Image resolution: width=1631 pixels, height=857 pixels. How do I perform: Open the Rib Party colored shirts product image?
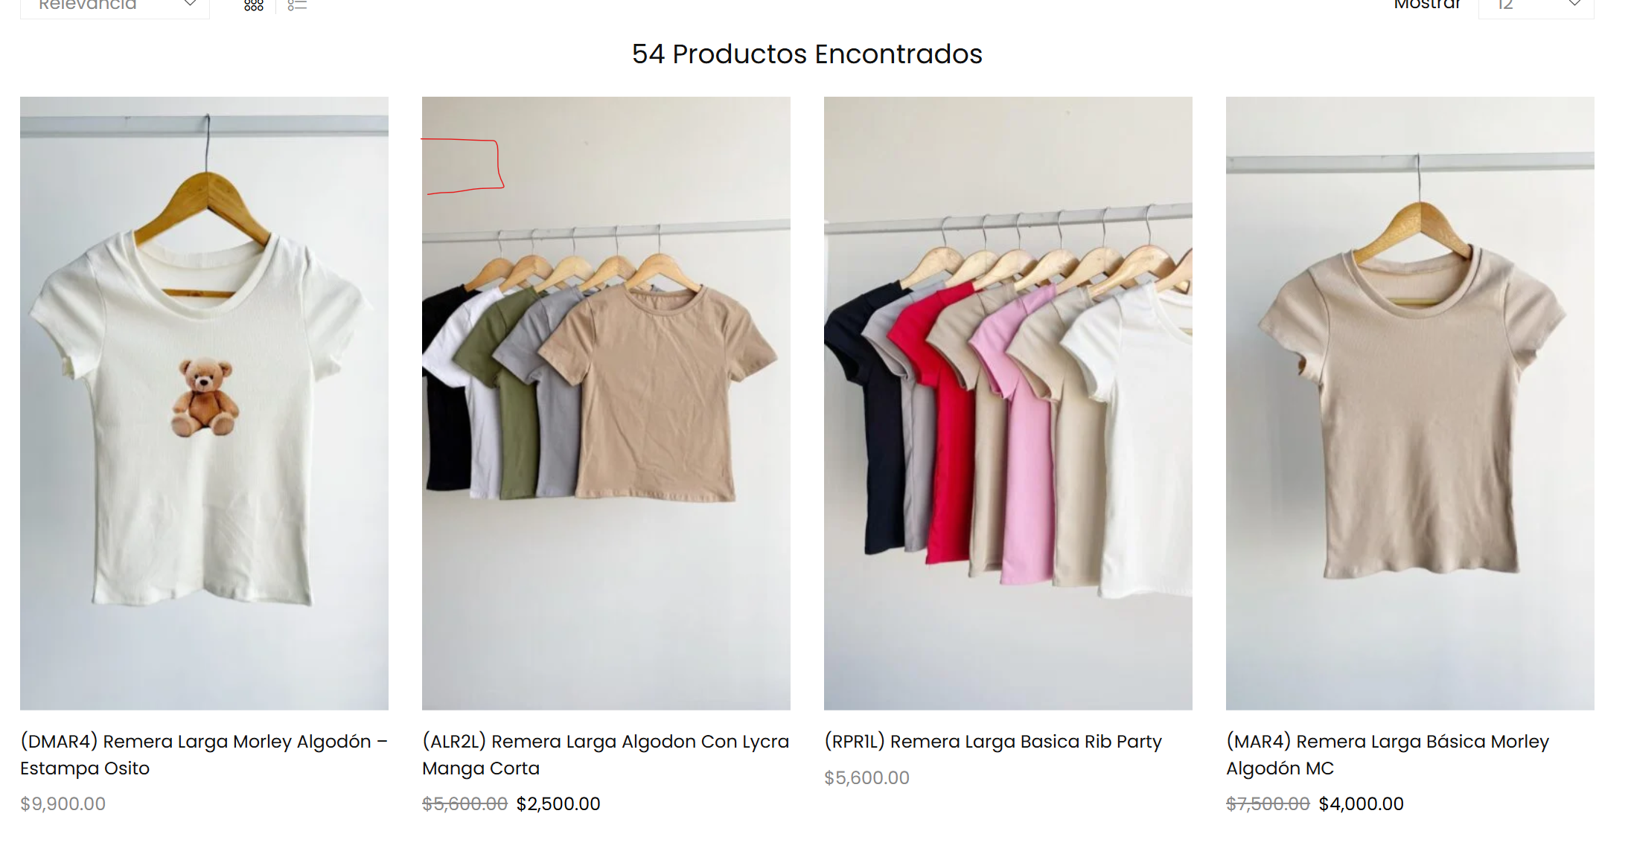pyautogui.click(x=1008, y=403)
